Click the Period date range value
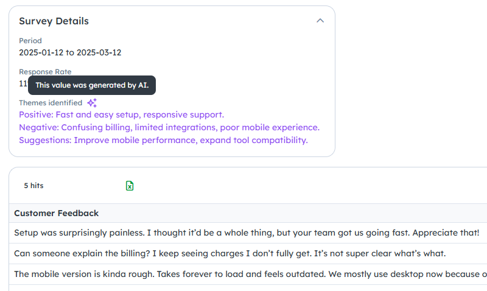The height and width of the screenshot is (291, 487). [70, 52]
